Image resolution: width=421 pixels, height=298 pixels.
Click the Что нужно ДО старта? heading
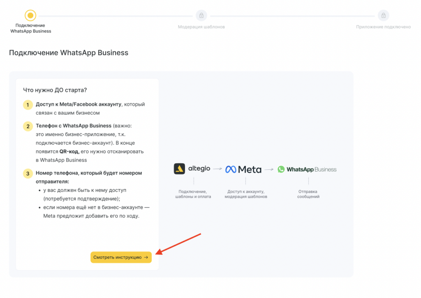click(55, 90)
